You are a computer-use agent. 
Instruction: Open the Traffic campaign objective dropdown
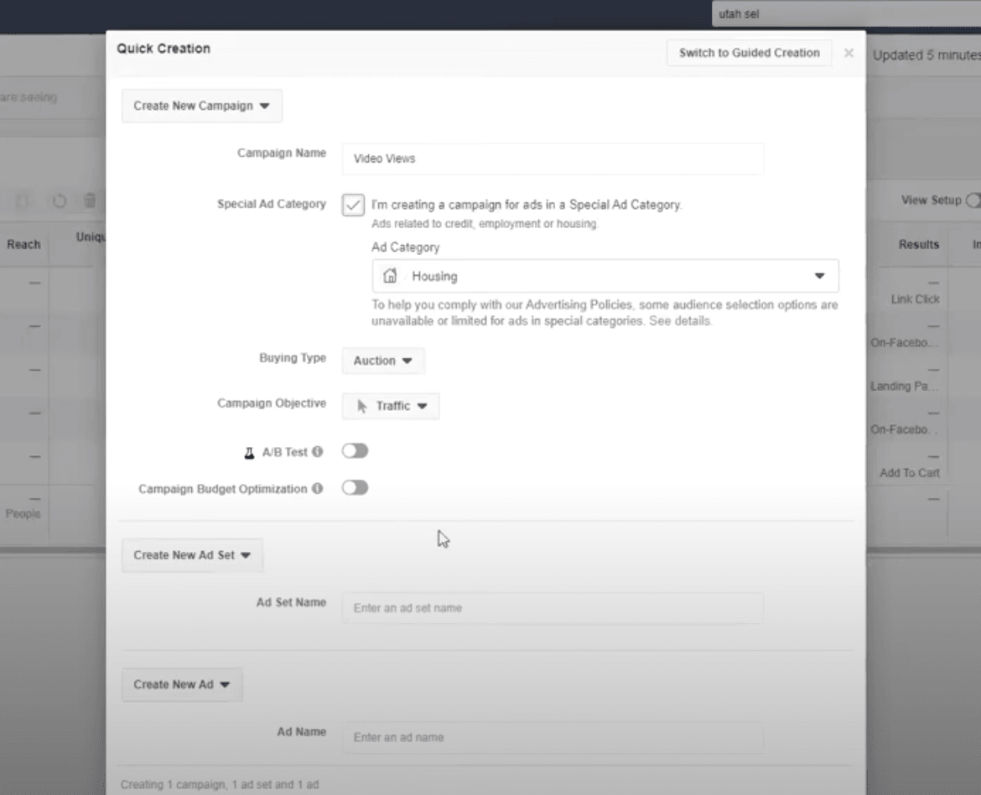tap(391, 406)
